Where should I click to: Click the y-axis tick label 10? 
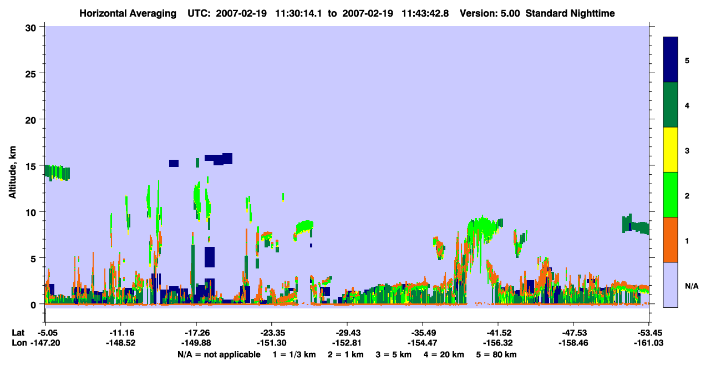32,212
